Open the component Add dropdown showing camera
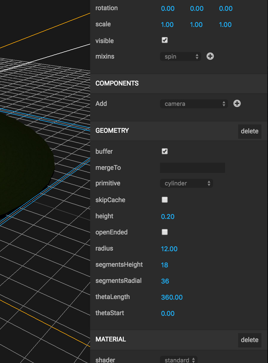 (x=194, y=103)
